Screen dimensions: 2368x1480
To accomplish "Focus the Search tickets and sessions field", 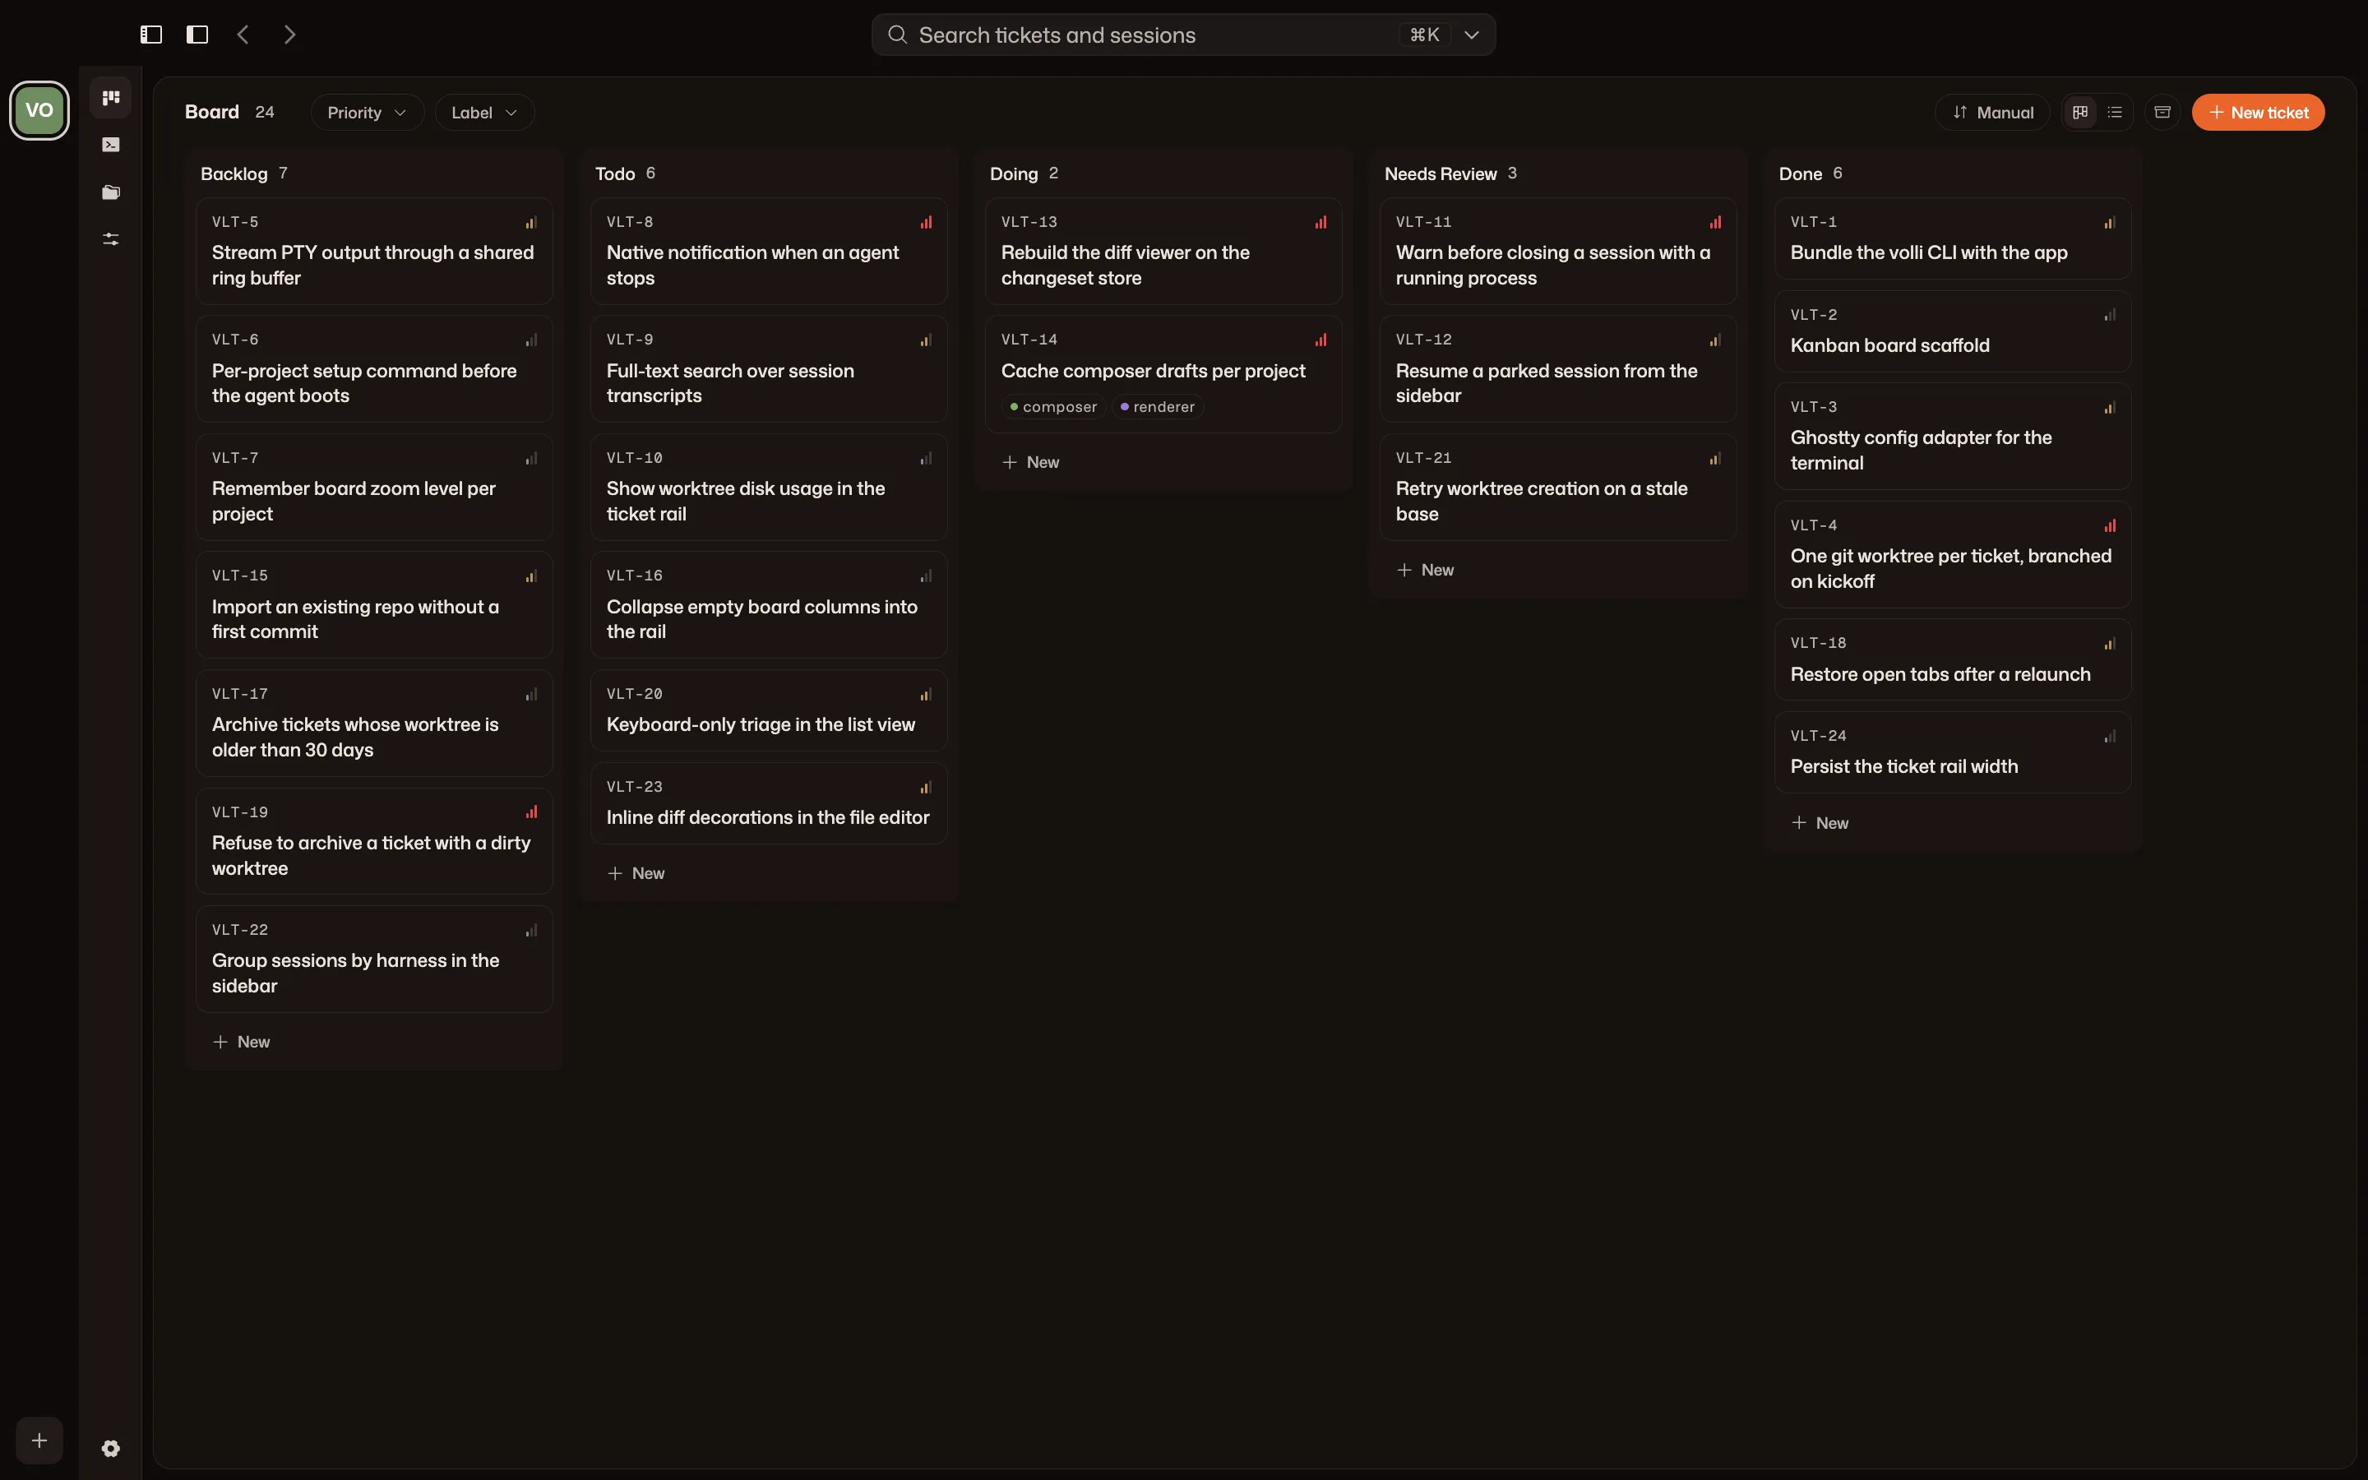I will (x=1183, y=35).
